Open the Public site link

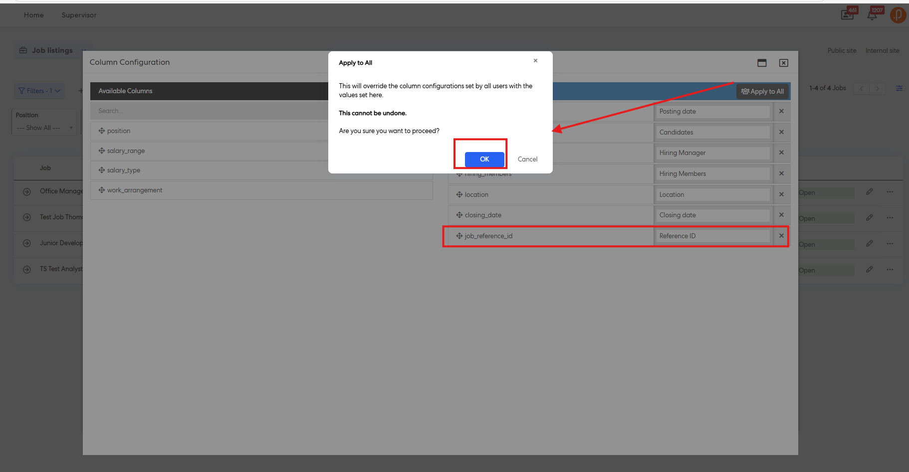842,51
